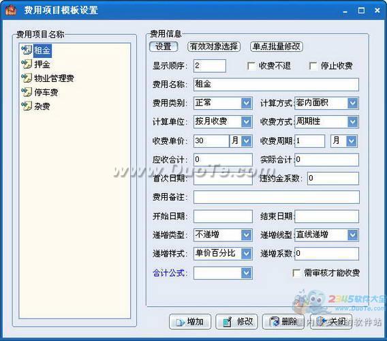Click the 费用备注 input field

(x=276, y=197)
